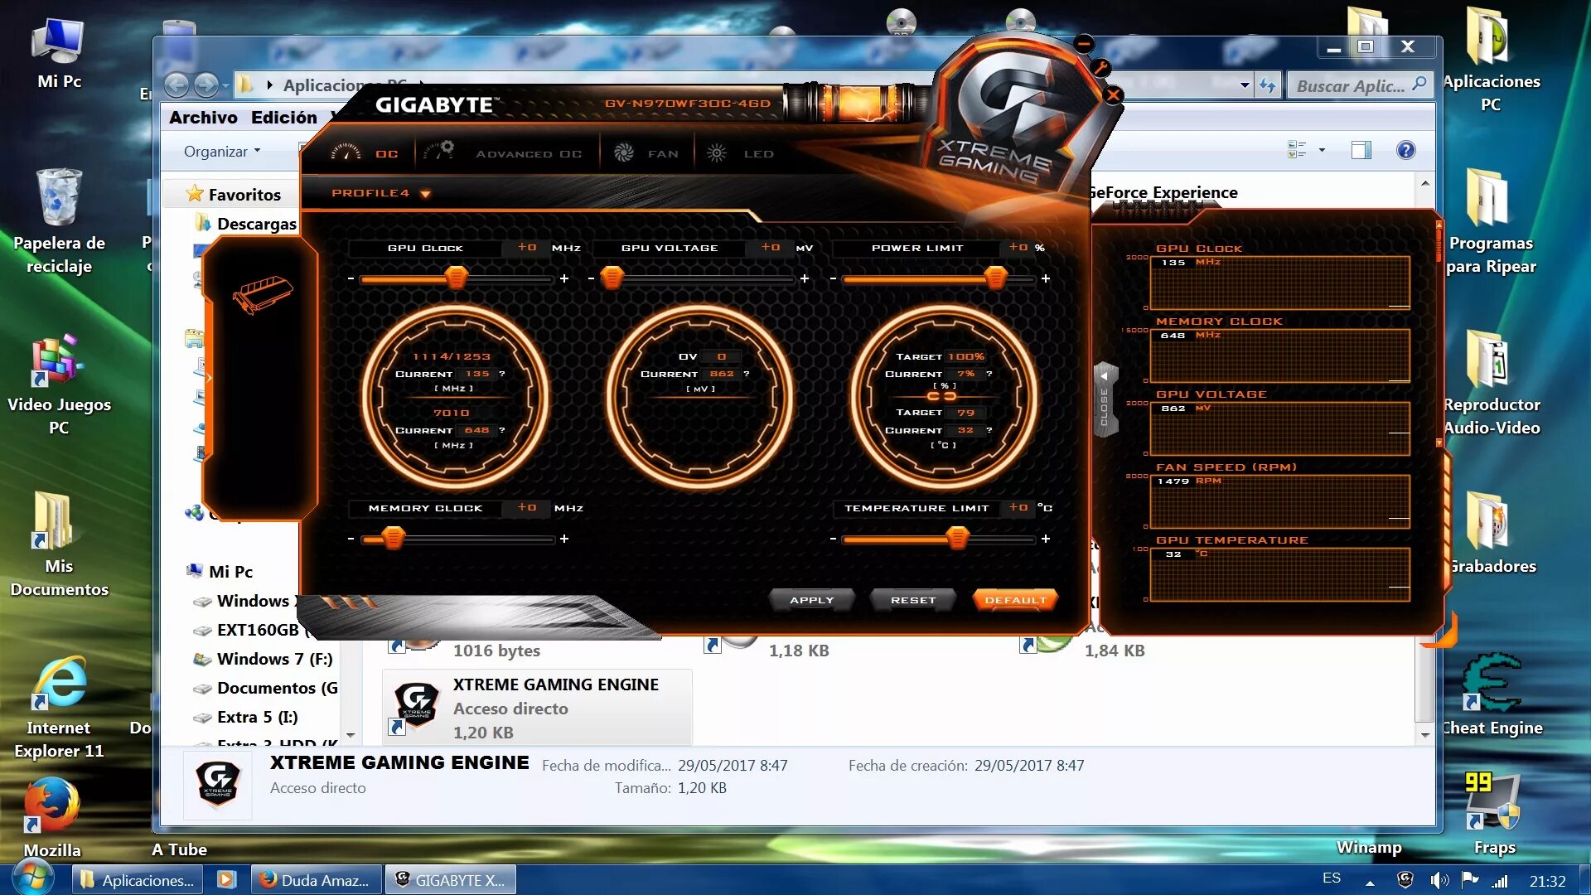The width and height of the screenshot is (1591, 895).
Task: Click help mark beside memory 648 value
Action: 501,430
